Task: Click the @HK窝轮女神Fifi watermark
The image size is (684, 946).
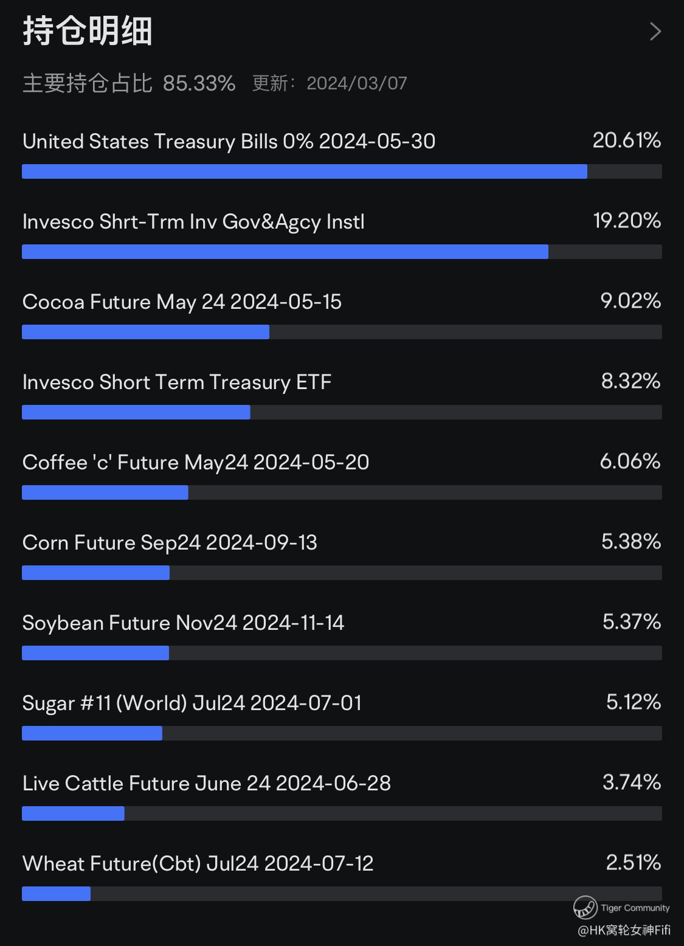Action: click(624, 930)
